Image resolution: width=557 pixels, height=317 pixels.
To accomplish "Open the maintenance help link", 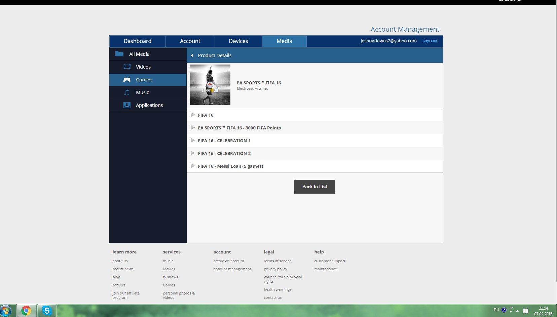I will click(x=325, y=269).
